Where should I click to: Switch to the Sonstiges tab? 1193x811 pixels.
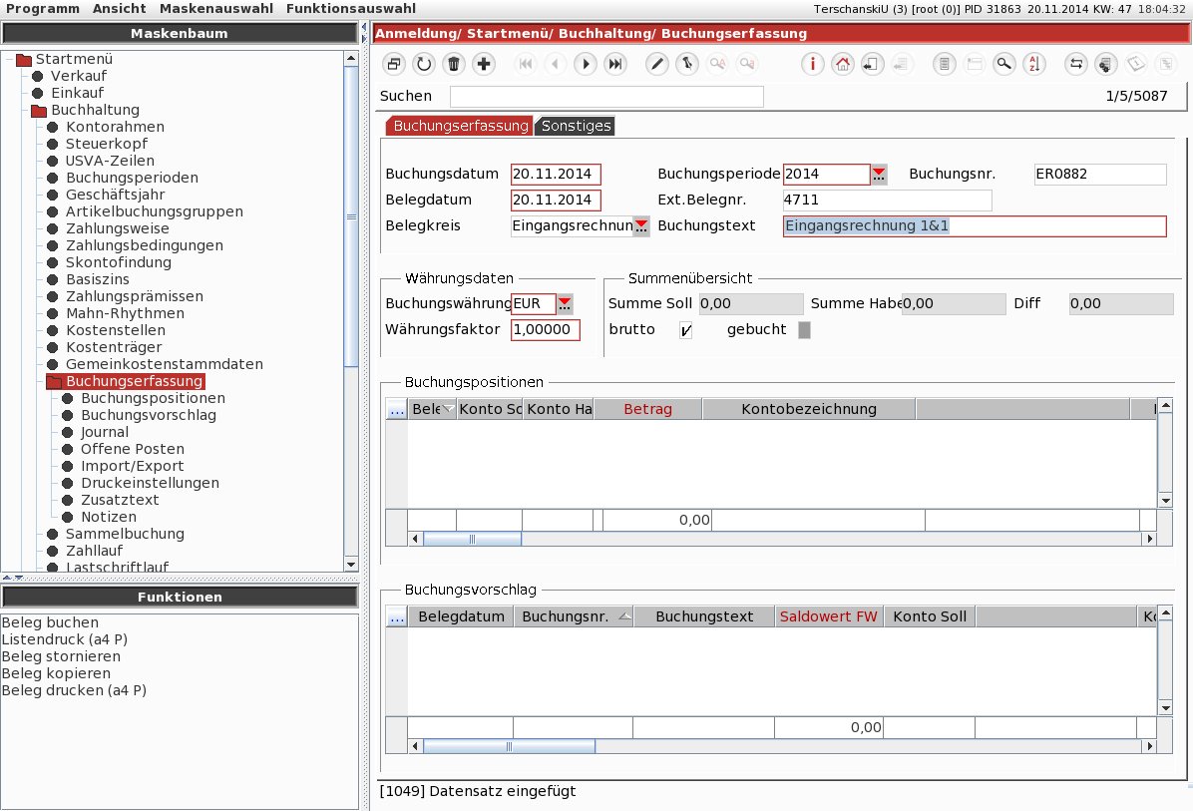[x=576, y=126]
